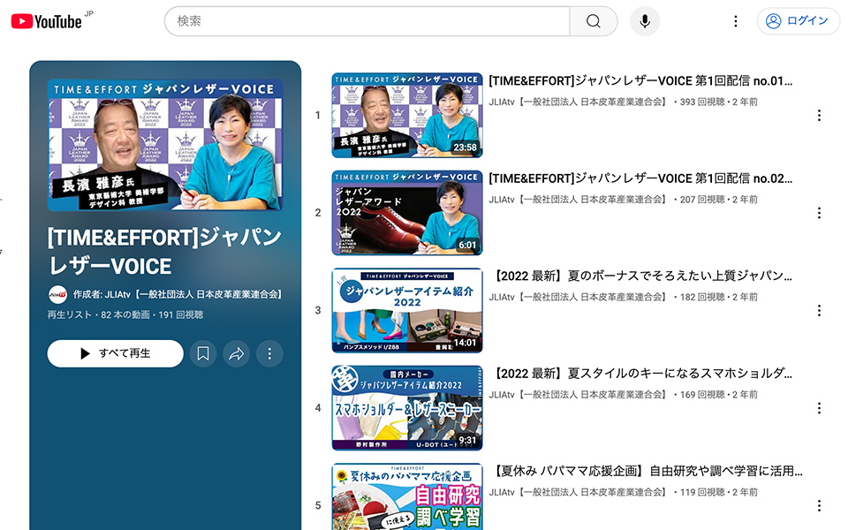Open video 1 thumbnail with 23:58 duration
The width and height of the screenshot is (848, 530).
pos(406,115)
